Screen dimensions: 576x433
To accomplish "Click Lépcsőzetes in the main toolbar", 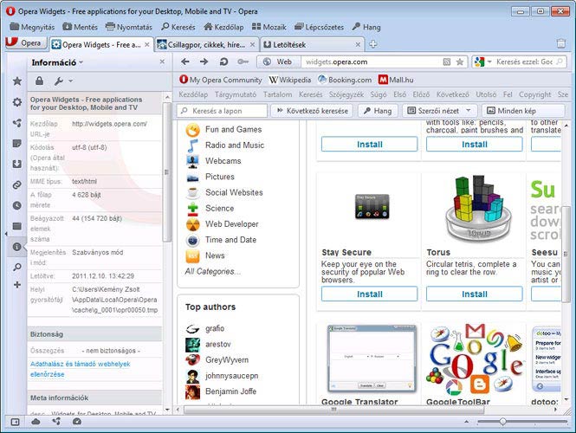I will pyautogui.click(x=320, y=27).
